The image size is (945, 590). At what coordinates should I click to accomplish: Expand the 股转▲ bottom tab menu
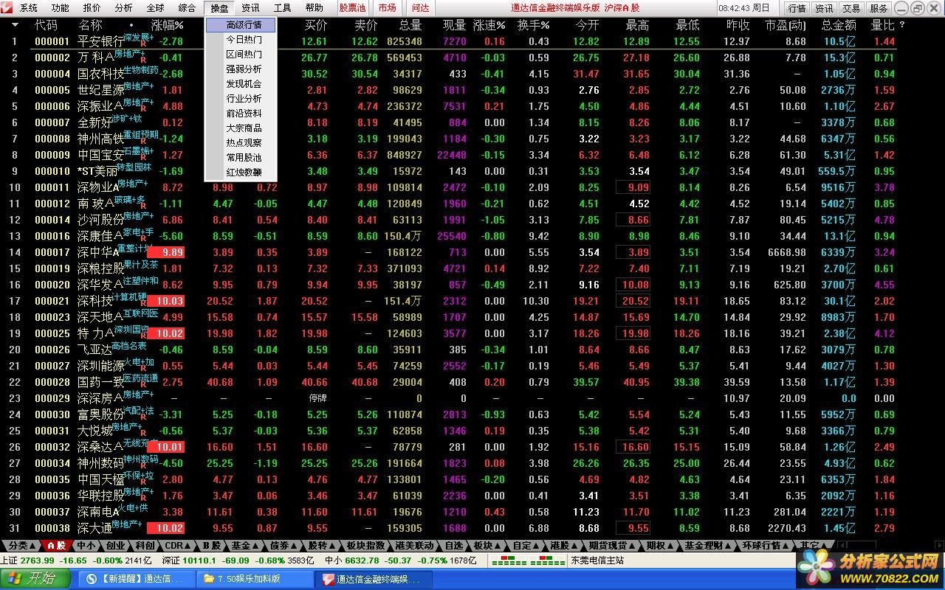click(323, 546)
